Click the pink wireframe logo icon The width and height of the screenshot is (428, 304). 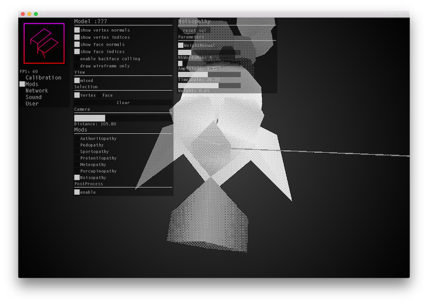(44, 43)
